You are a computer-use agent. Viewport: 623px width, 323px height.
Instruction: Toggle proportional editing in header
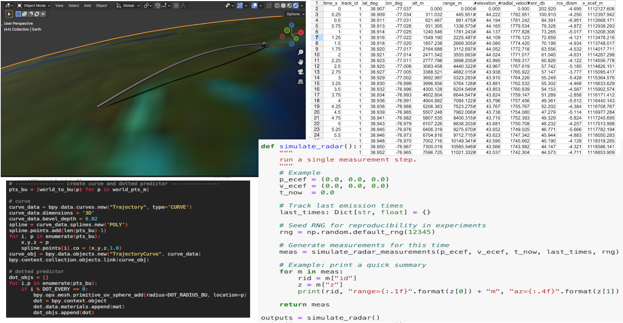pyautogui.click(x=176, y=6)
